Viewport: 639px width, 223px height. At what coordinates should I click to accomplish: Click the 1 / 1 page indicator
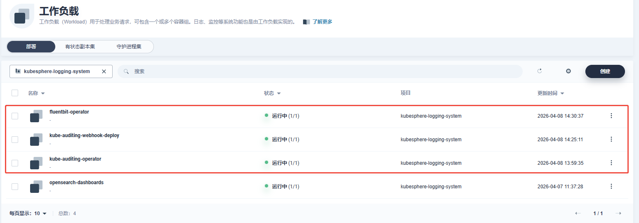tap(598, 214)
